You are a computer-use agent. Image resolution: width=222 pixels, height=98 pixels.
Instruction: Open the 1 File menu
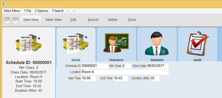coord(28,11)
